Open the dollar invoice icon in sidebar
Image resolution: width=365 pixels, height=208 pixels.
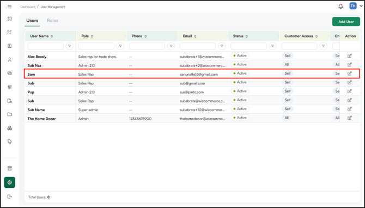click(x=10, y=46)
